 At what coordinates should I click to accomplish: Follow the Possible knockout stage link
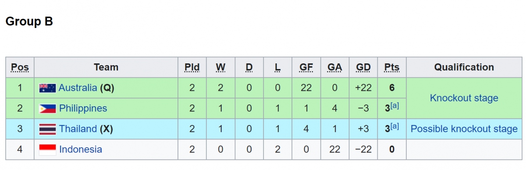(x=464, y=129)
